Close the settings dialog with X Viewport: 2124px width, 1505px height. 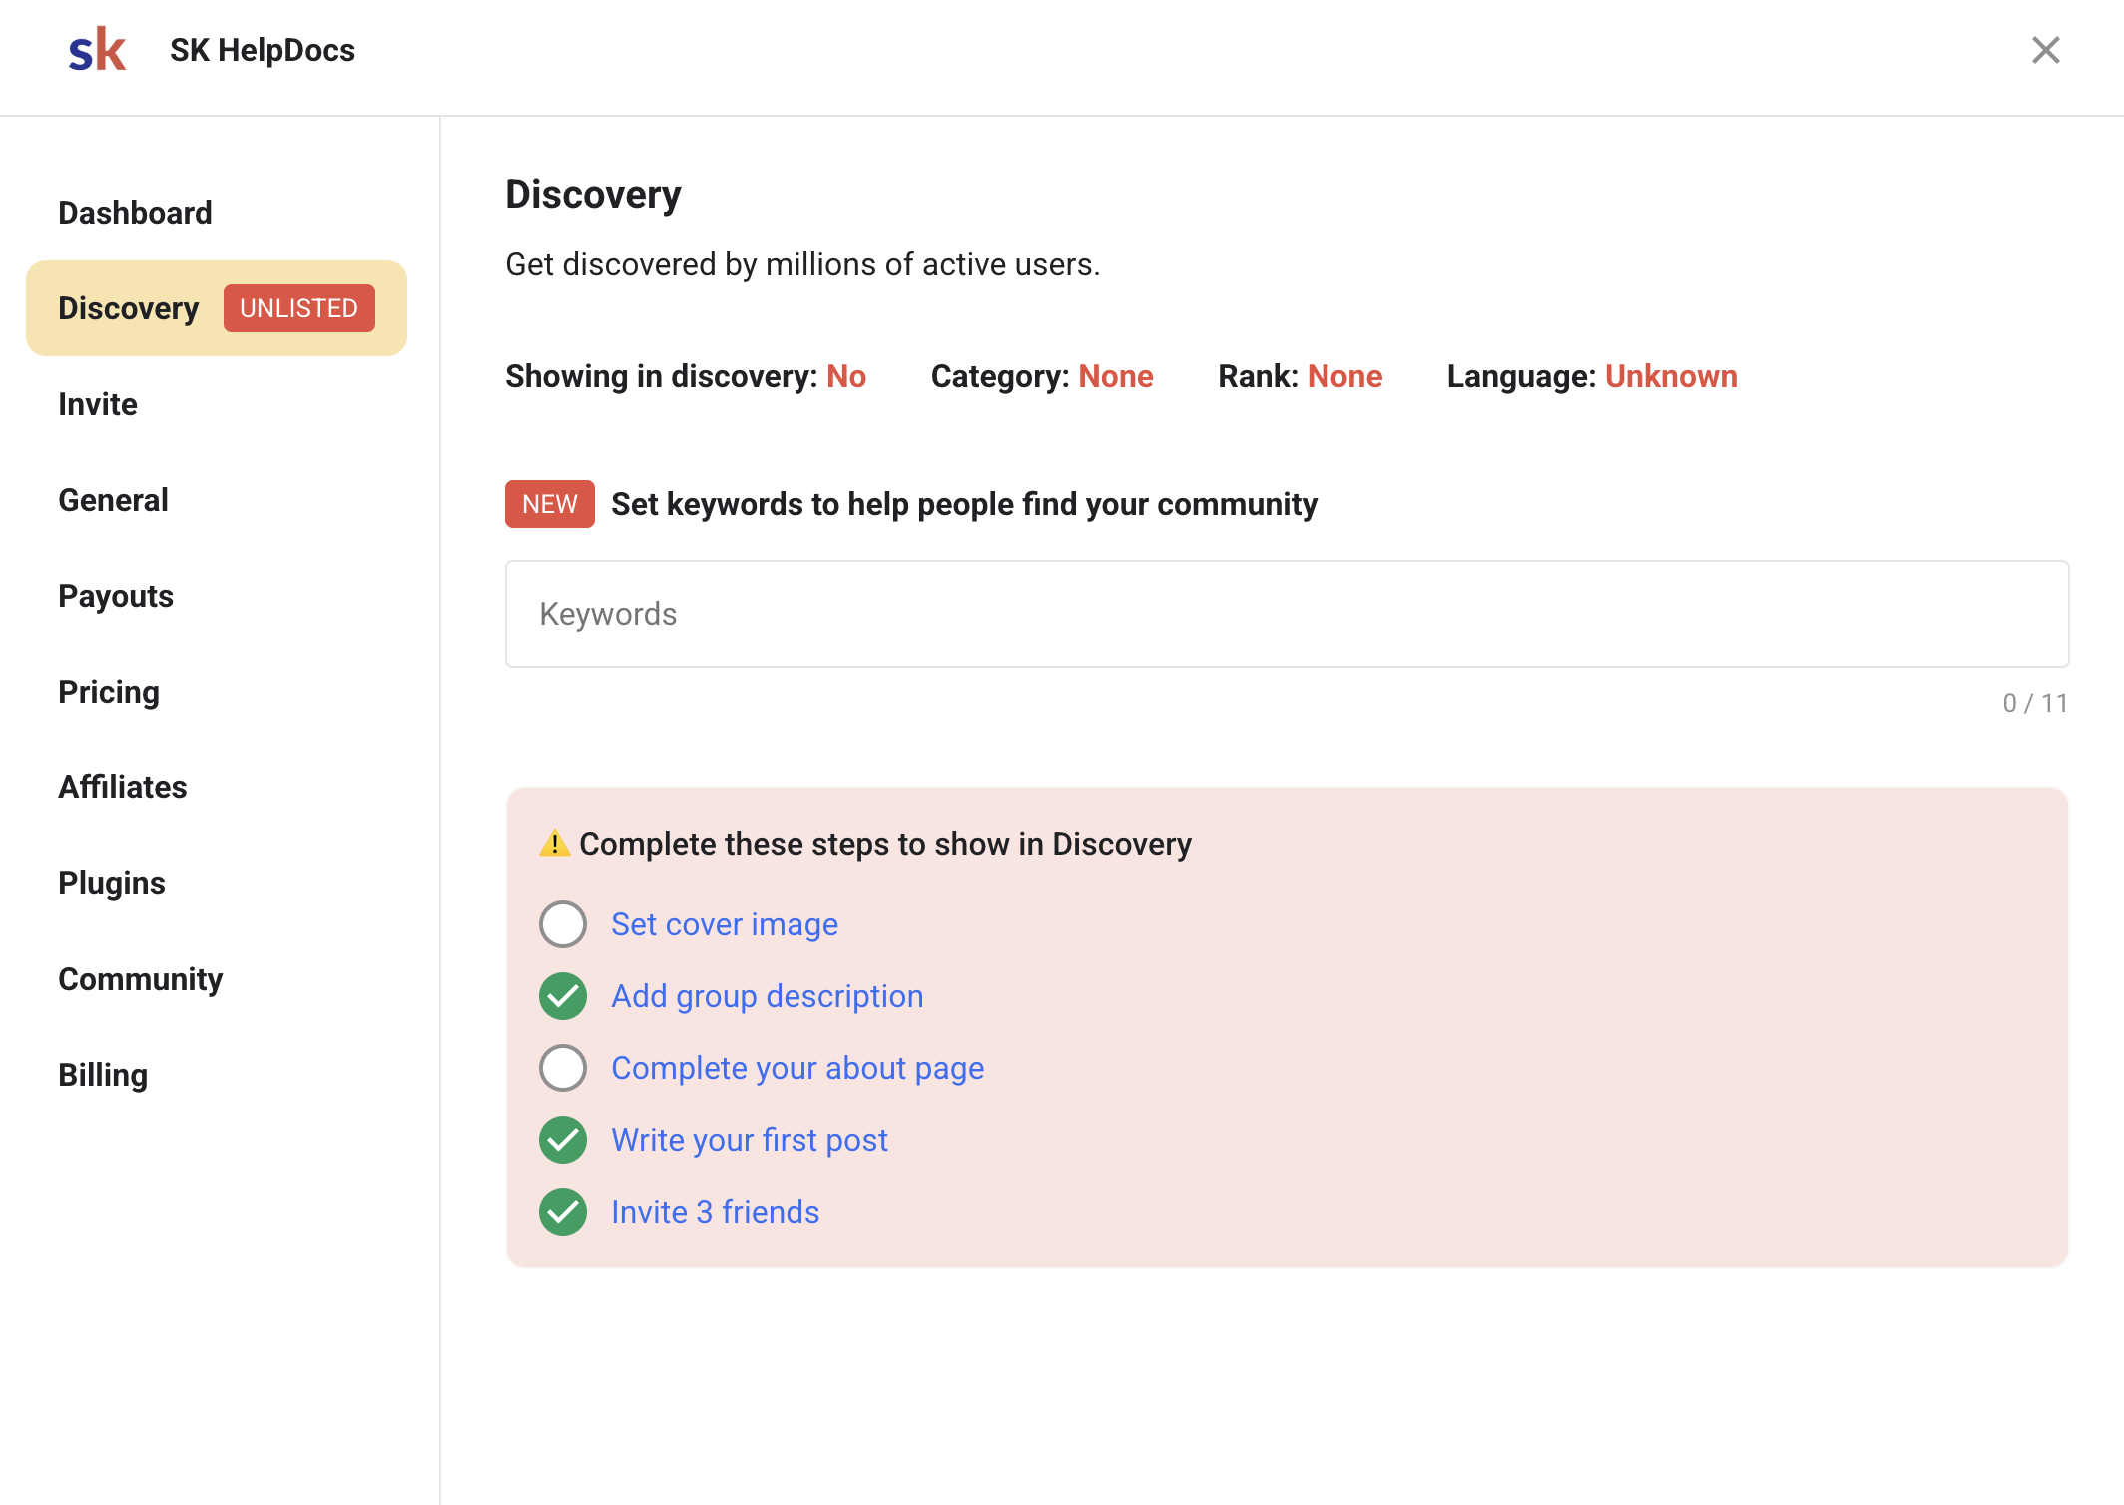click(x=2045, y=50)
